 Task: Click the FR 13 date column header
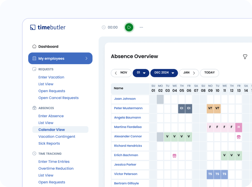coord(239,88)
